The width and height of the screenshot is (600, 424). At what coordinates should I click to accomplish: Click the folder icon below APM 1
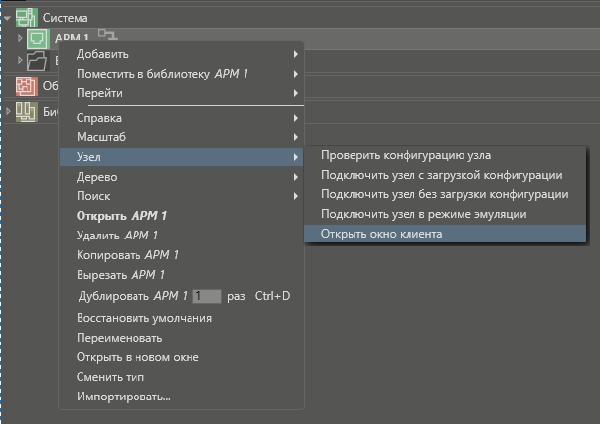tap(37, 61)
